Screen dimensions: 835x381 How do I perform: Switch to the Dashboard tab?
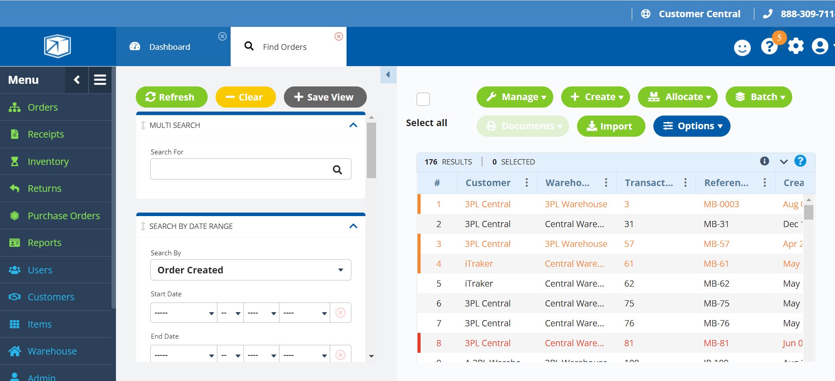click(x=170, y=47)
